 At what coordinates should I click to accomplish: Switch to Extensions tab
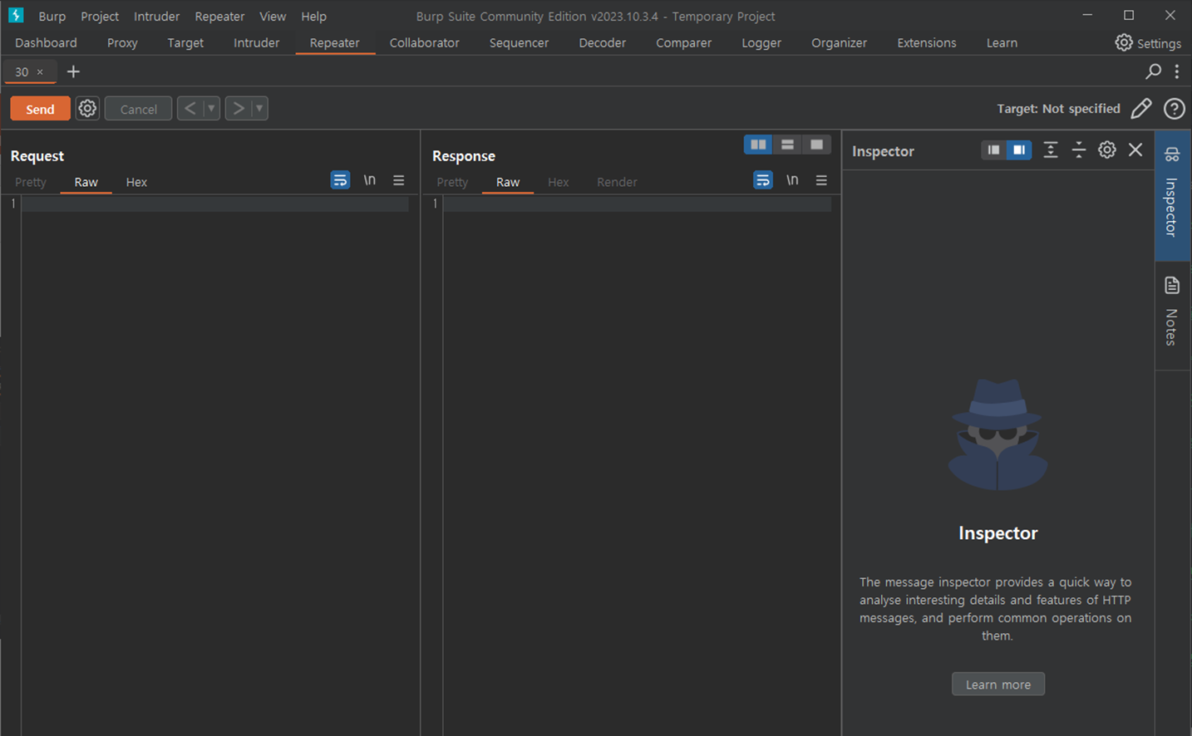(926, 42)
